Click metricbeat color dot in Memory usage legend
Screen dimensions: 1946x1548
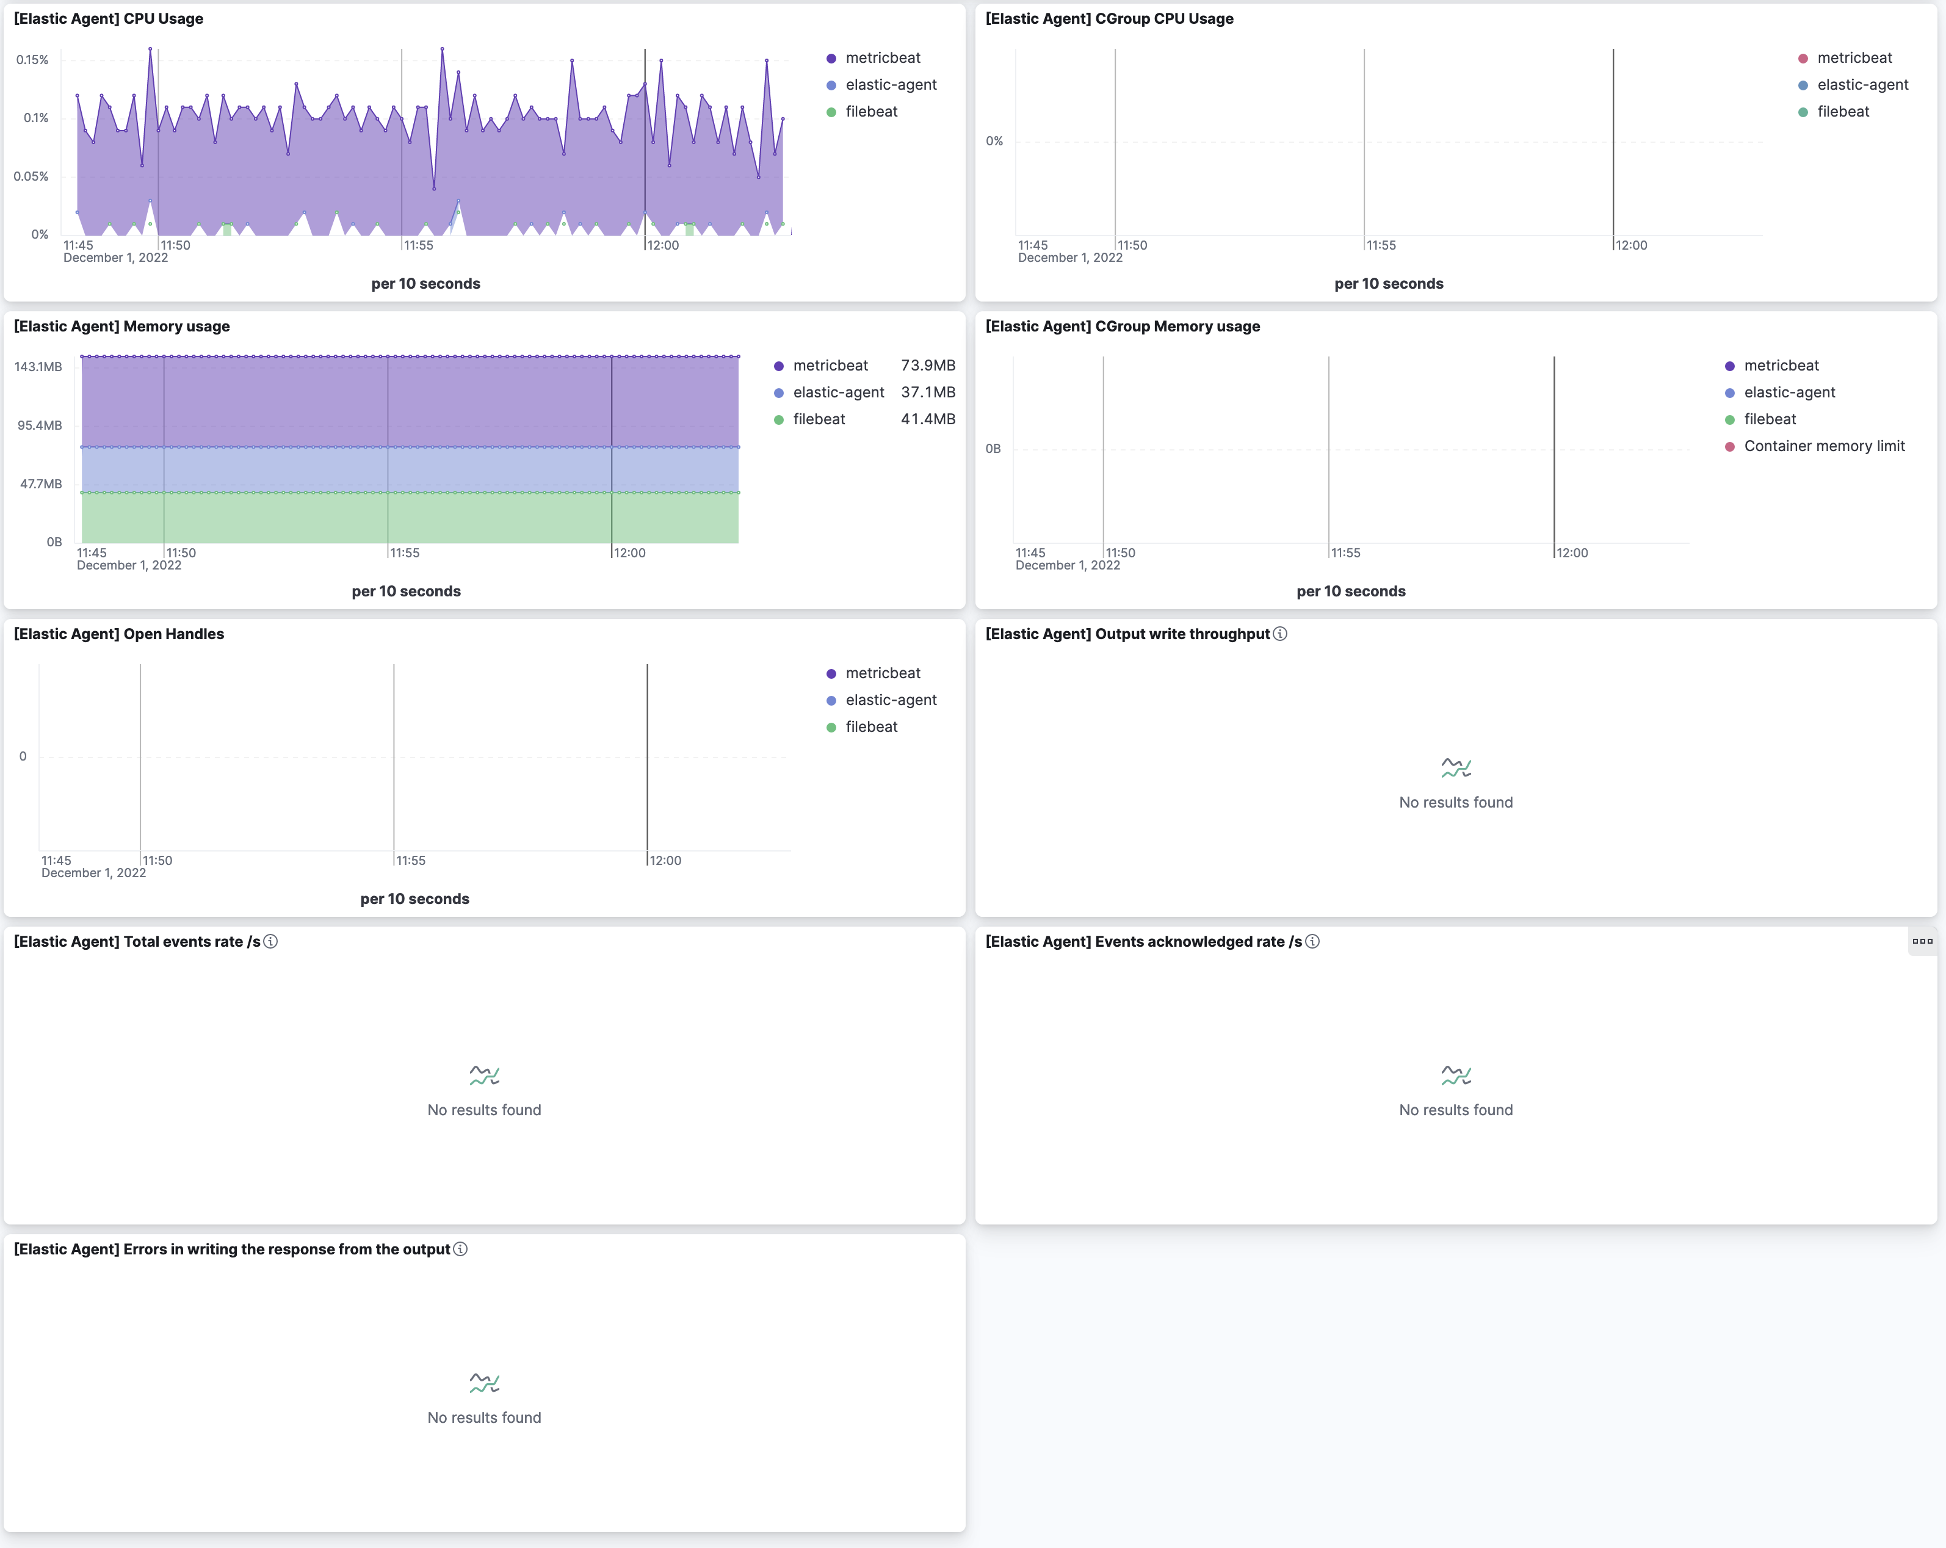coord(779,366)
